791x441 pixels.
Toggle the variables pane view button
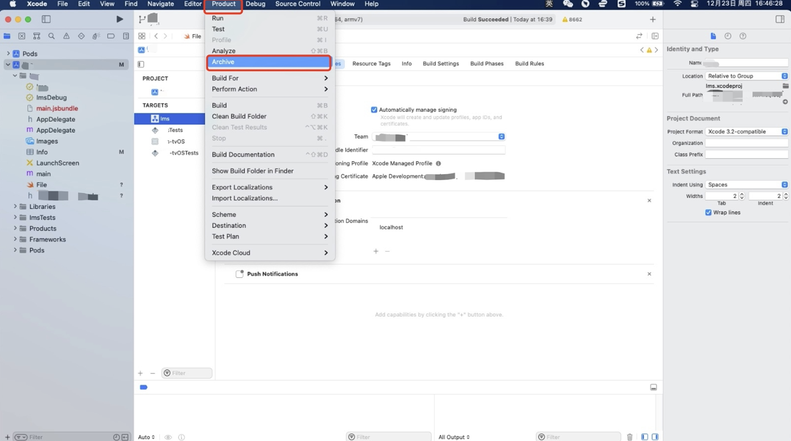[x=645, y=437]
